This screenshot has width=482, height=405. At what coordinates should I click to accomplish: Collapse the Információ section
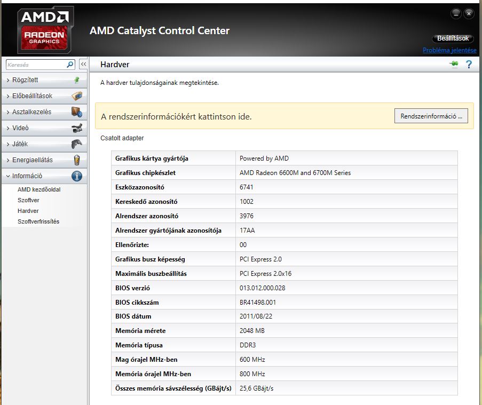point(44,176)
